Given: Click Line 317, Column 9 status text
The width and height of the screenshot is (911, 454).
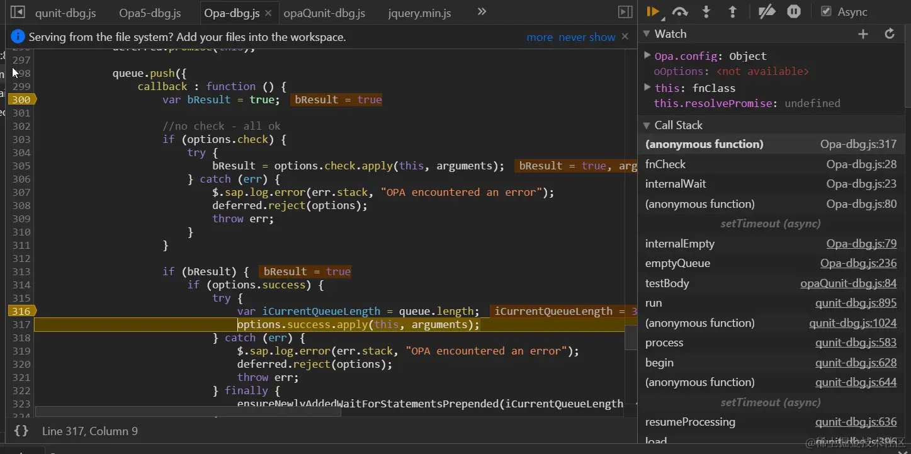Looking at the screenshot, I should click(x=90, y=431).
